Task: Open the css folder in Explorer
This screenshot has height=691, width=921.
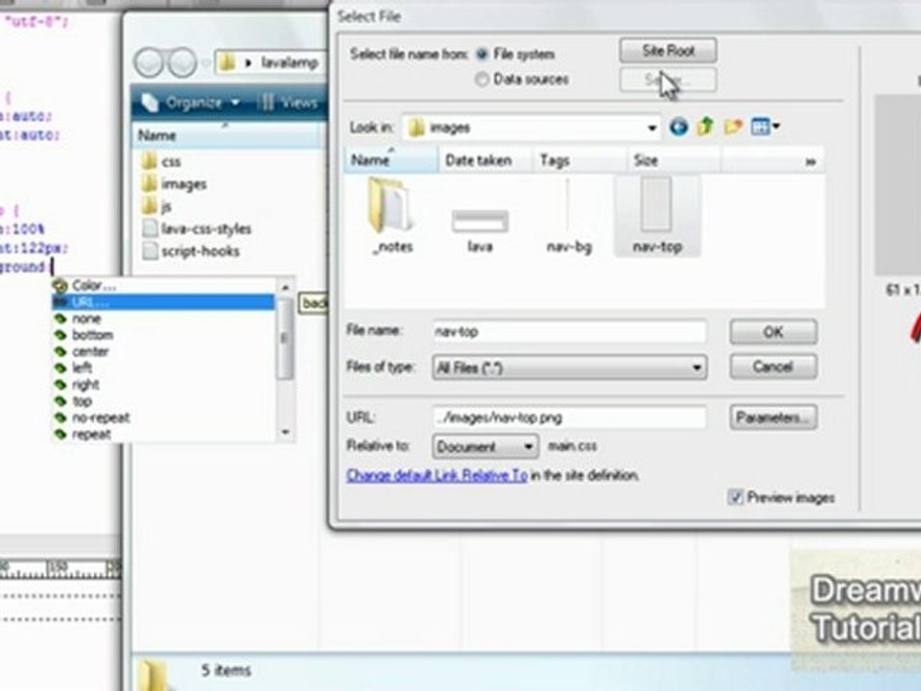Action: [161, 161]
